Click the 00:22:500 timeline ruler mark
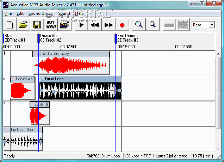The image size is (224, 162). 183,47
